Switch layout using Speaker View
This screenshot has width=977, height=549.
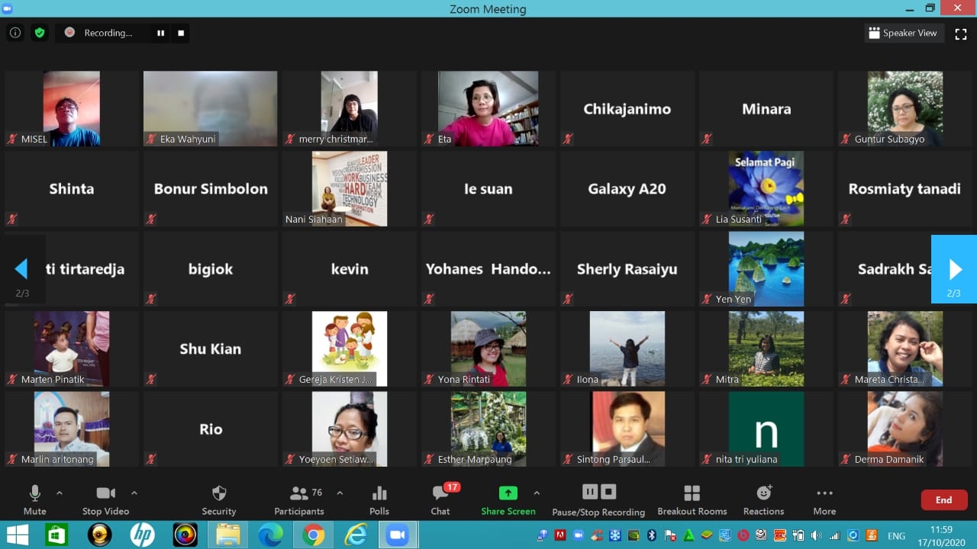(903, 33)
